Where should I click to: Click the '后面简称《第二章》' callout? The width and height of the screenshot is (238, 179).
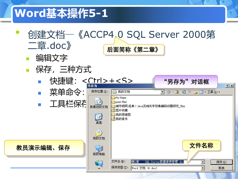(134, 50)
